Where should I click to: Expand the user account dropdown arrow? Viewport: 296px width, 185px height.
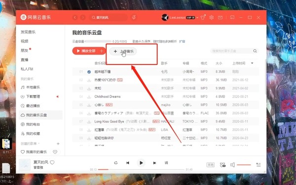(x=197, y=18)
